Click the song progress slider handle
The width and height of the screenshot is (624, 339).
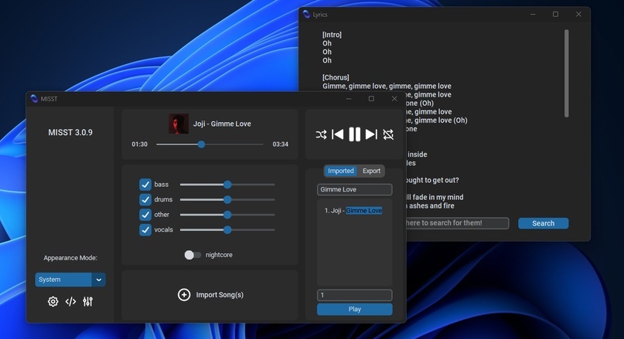pos(201,144)
